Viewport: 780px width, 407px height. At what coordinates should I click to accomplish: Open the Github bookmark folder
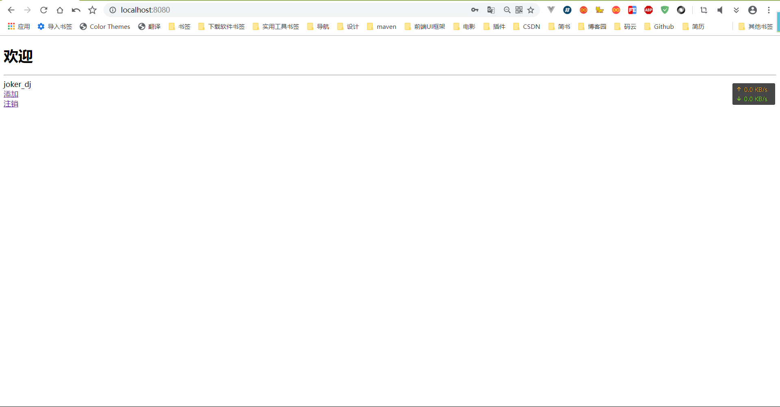[659, 26]
